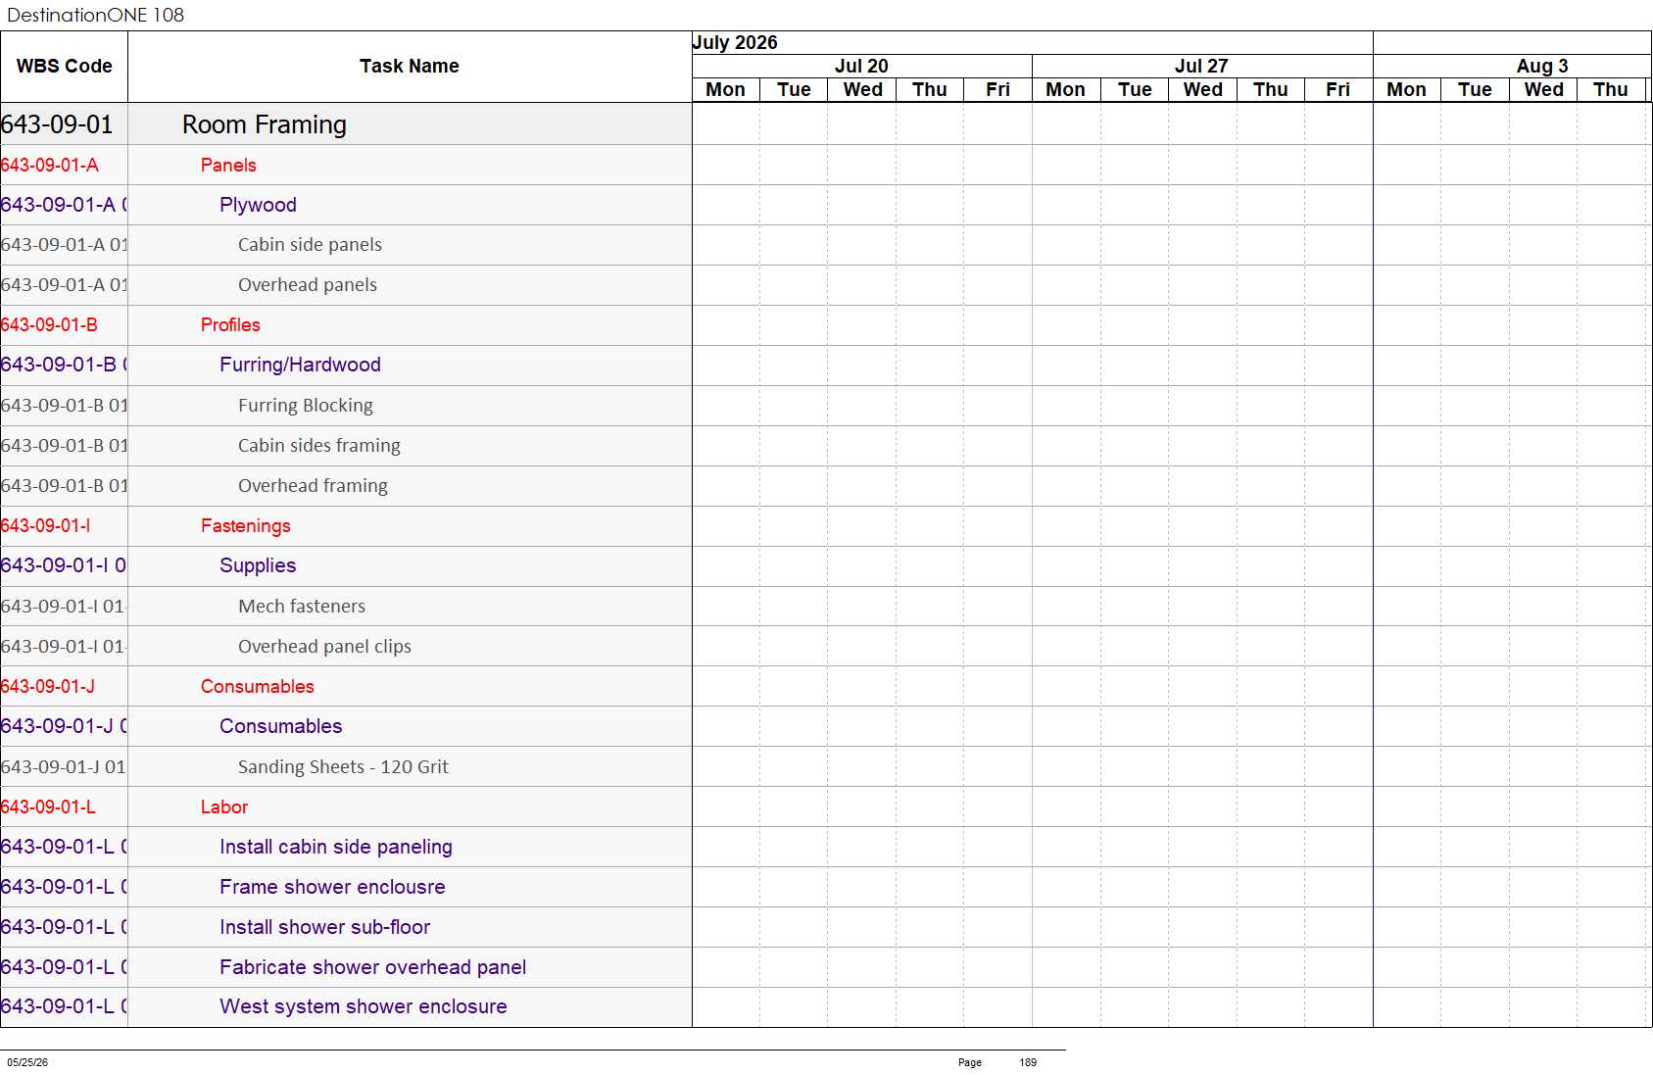Click Install cabin side paneling task
1653x1075 pixels.
point(336,847)
